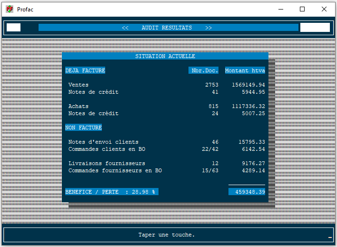Click the Livraisons fournisseurs amount 9176.27
Image resolution: width=337 pixels, height=247 pixels.
tap(252, 163)
